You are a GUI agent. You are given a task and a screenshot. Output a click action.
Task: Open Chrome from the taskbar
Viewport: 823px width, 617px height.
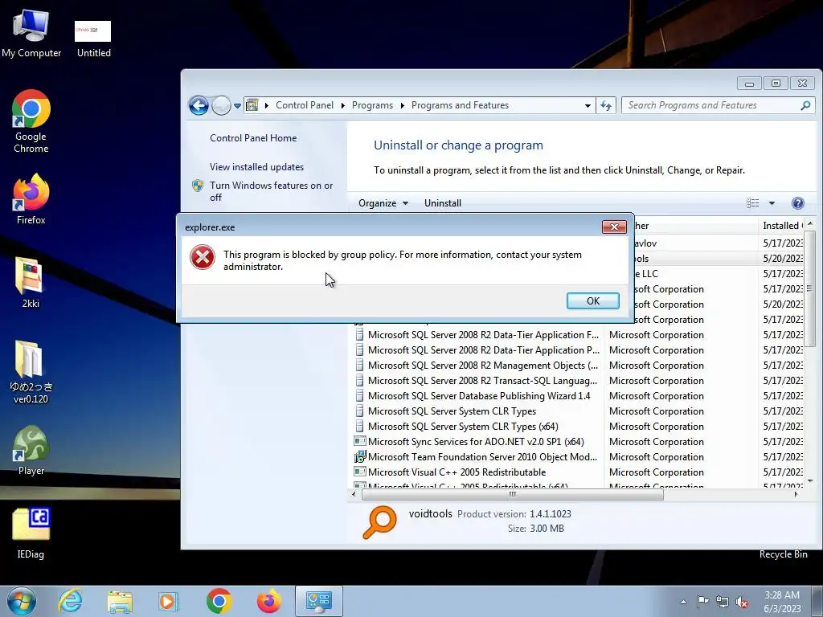(x=219, y=601)
